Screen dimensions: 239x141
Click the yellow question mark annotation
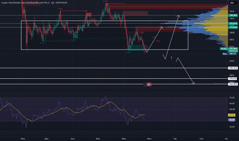(x=171, y=58)
